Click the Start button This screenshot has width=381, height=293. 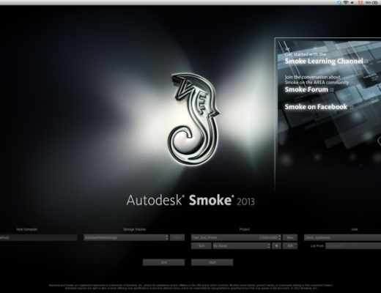point(212,262)
